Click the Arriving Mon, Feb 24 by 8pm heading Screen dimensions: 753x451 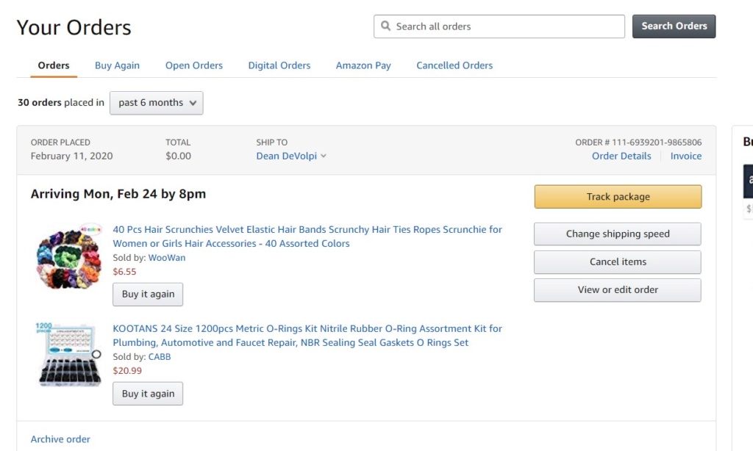pyautogui.click(x=118, y=194)
